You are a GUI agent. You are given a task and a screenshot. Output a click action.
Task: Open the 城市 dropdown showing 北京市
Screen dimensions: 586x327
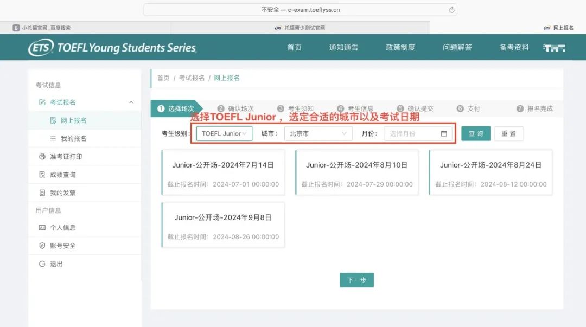tap(318, 133)
